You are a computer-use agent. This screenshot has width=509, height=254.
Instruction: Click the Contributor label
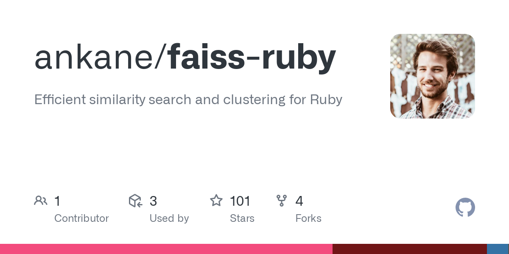81,218
